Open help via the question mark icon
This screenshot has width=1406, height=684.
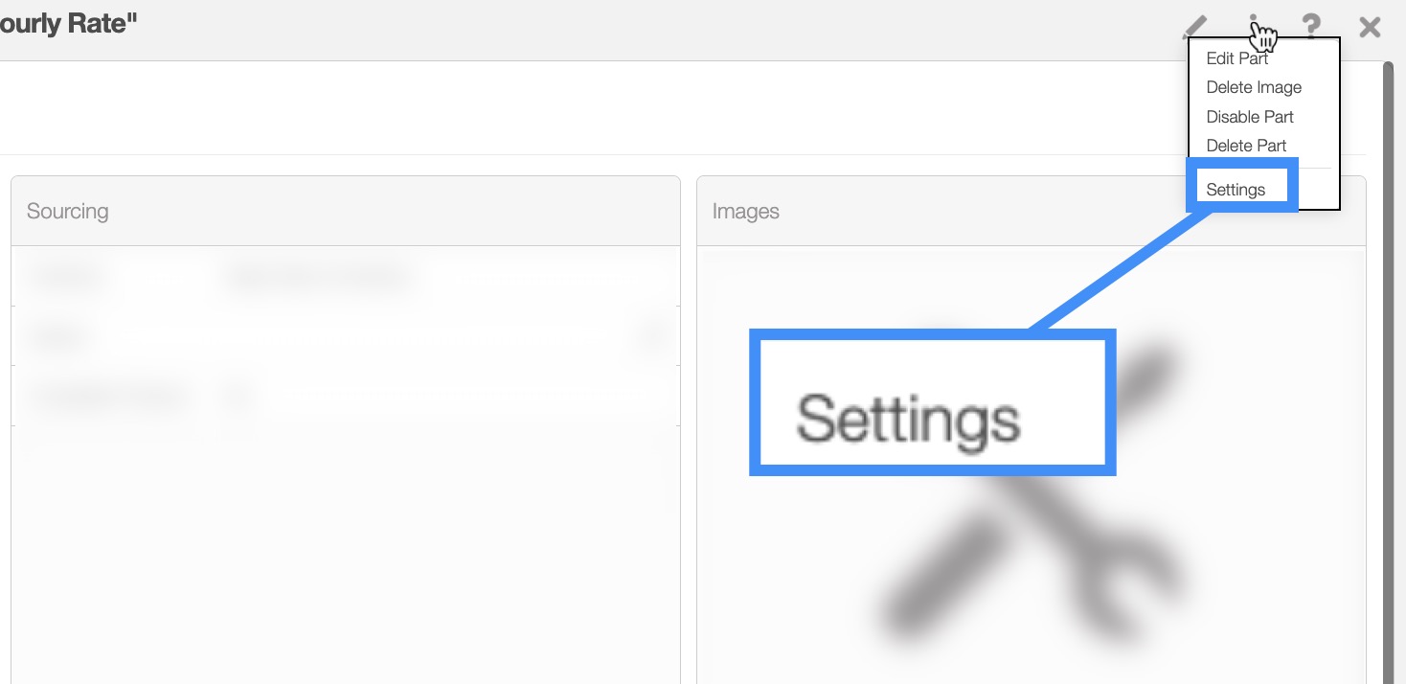(x=1311, y=26)
